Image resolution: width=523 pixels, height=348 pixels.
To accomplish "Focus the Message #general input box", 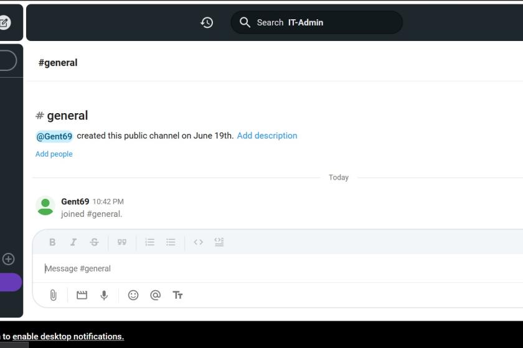I will click(x=278, y=268).
